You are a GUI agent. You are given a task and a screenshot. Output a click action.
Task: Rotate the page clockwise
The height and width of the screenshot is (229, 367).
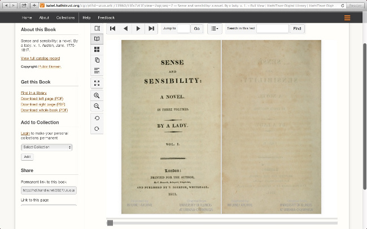point(97,129)
